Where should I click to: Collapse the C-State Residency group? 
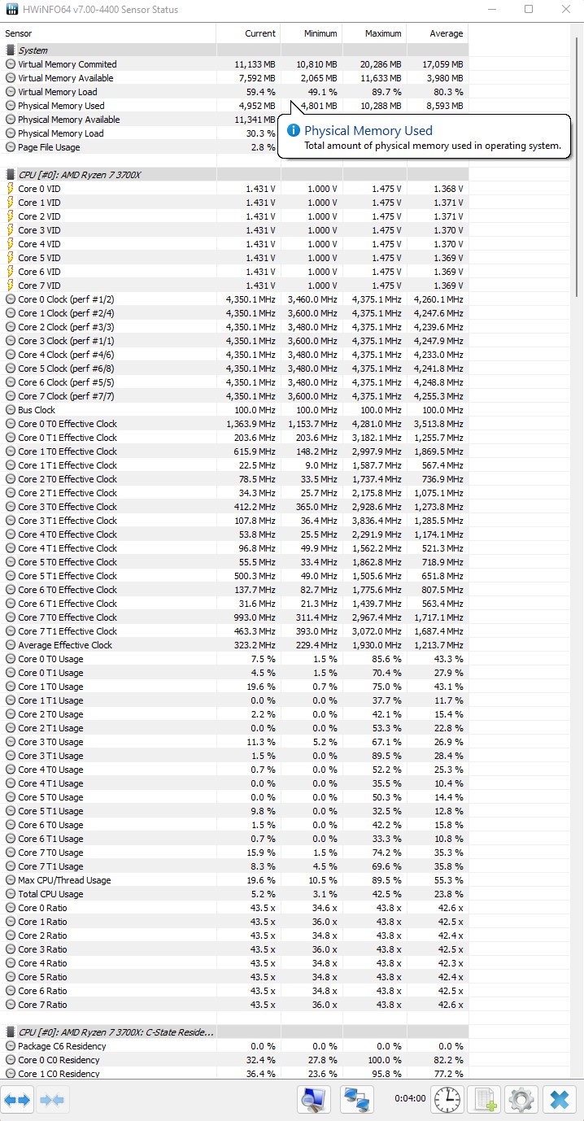tap(9, 1032)
